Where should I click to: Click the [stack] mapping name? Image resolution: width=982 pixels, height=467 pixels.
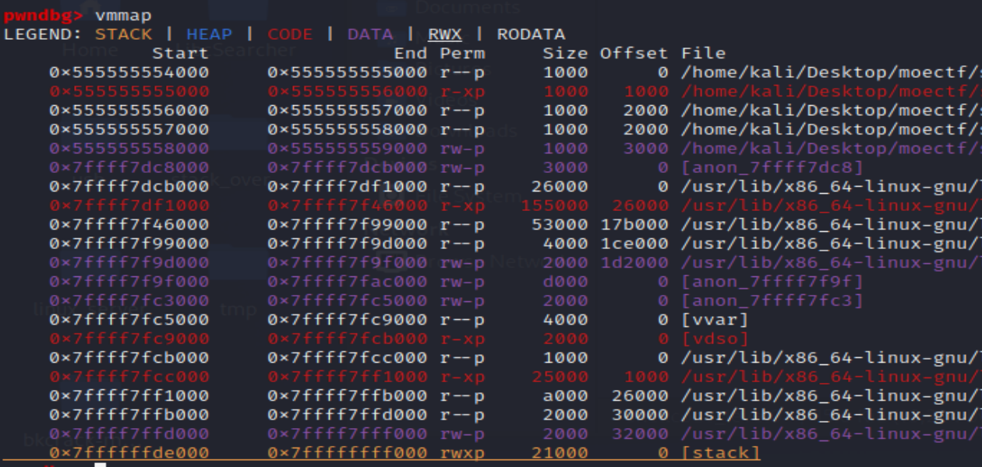(719, 453)
